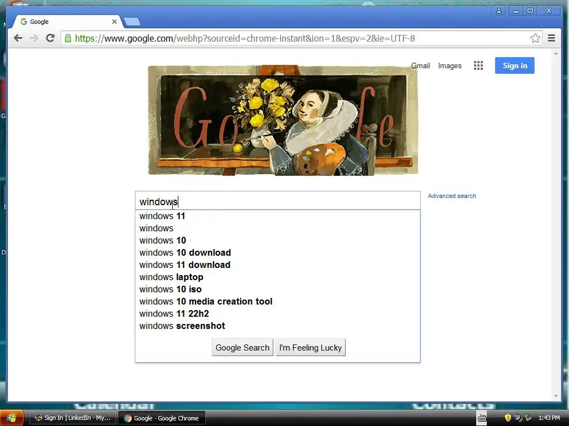Open a new tab
Viewport: 569px width, 426px height.
pyautogui.click(x=132, y=22)
